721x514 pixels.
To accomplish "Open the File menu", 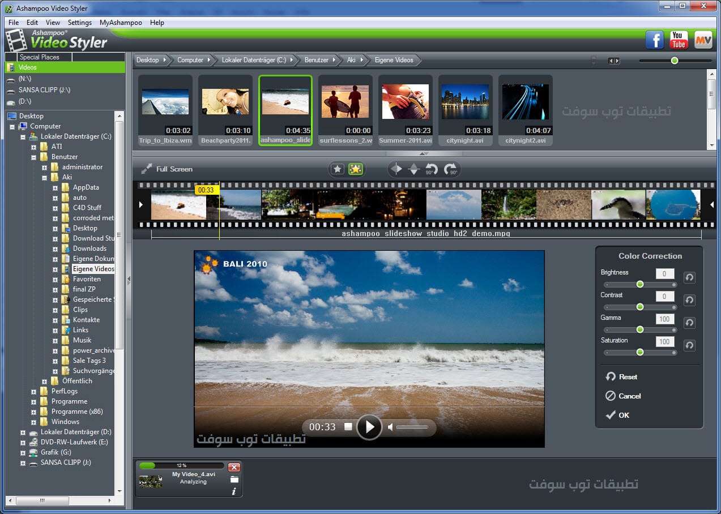I will pos(14,23).
